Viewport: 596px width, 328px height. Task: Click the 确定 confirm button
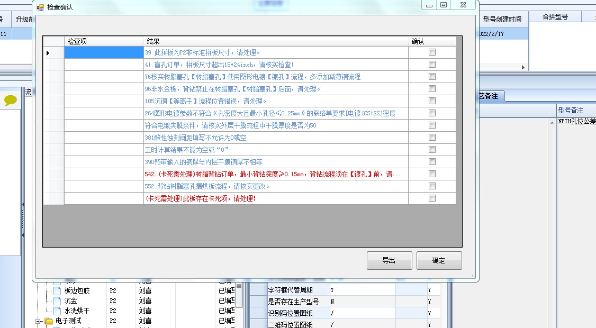[439, 260]
